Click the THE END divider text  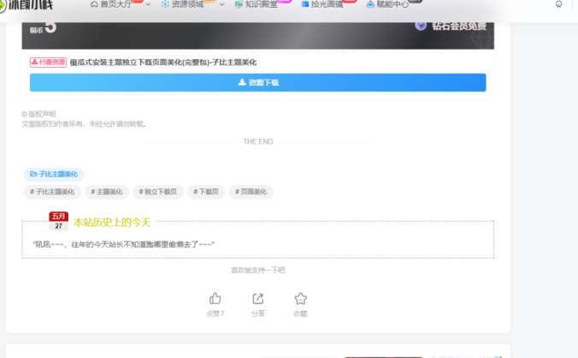click(257, 141)
